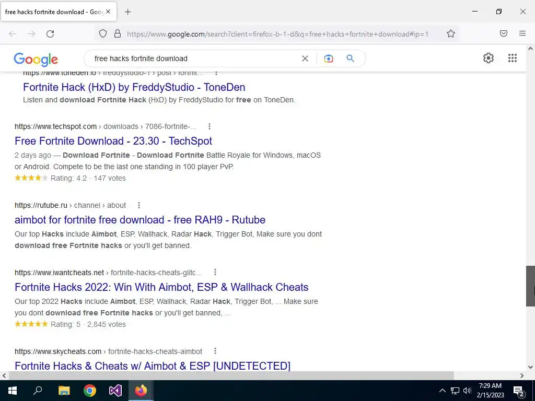Screen dimensions: 535x401
Task: Run search with the magnifier icon
Action: coord(350,58)
